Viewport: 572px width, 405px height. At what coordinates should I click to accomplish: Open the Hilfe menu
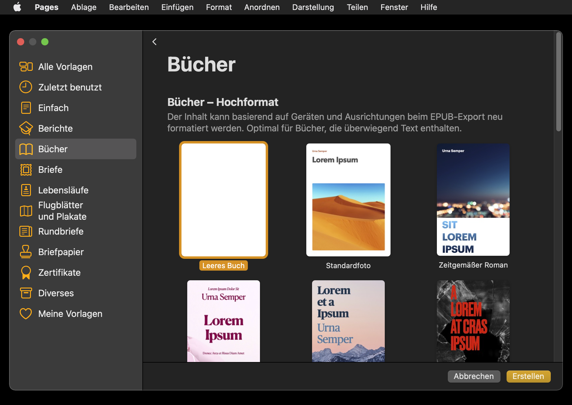(x=429, y=7)
